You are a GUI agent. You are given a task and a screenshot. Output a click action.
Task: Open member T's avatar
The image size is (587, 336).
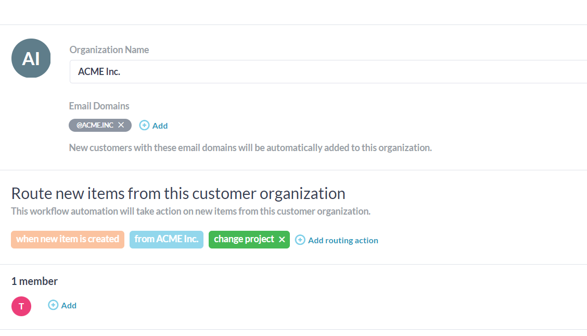tap(21, 306)
